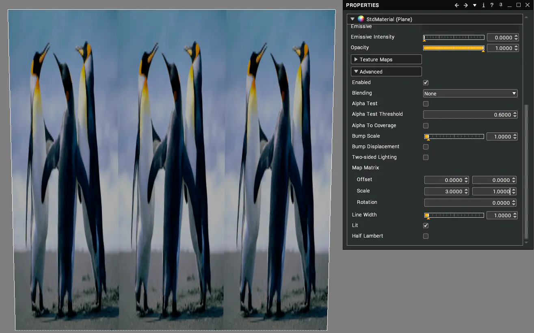
Task: Step the second Offset value arrows
Action: click(x=514, y=180)
